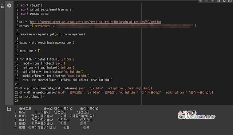Viewport: 233px width, 135px height.
Task: Open the q-net openapi URL link
Action: coord(95,22)
